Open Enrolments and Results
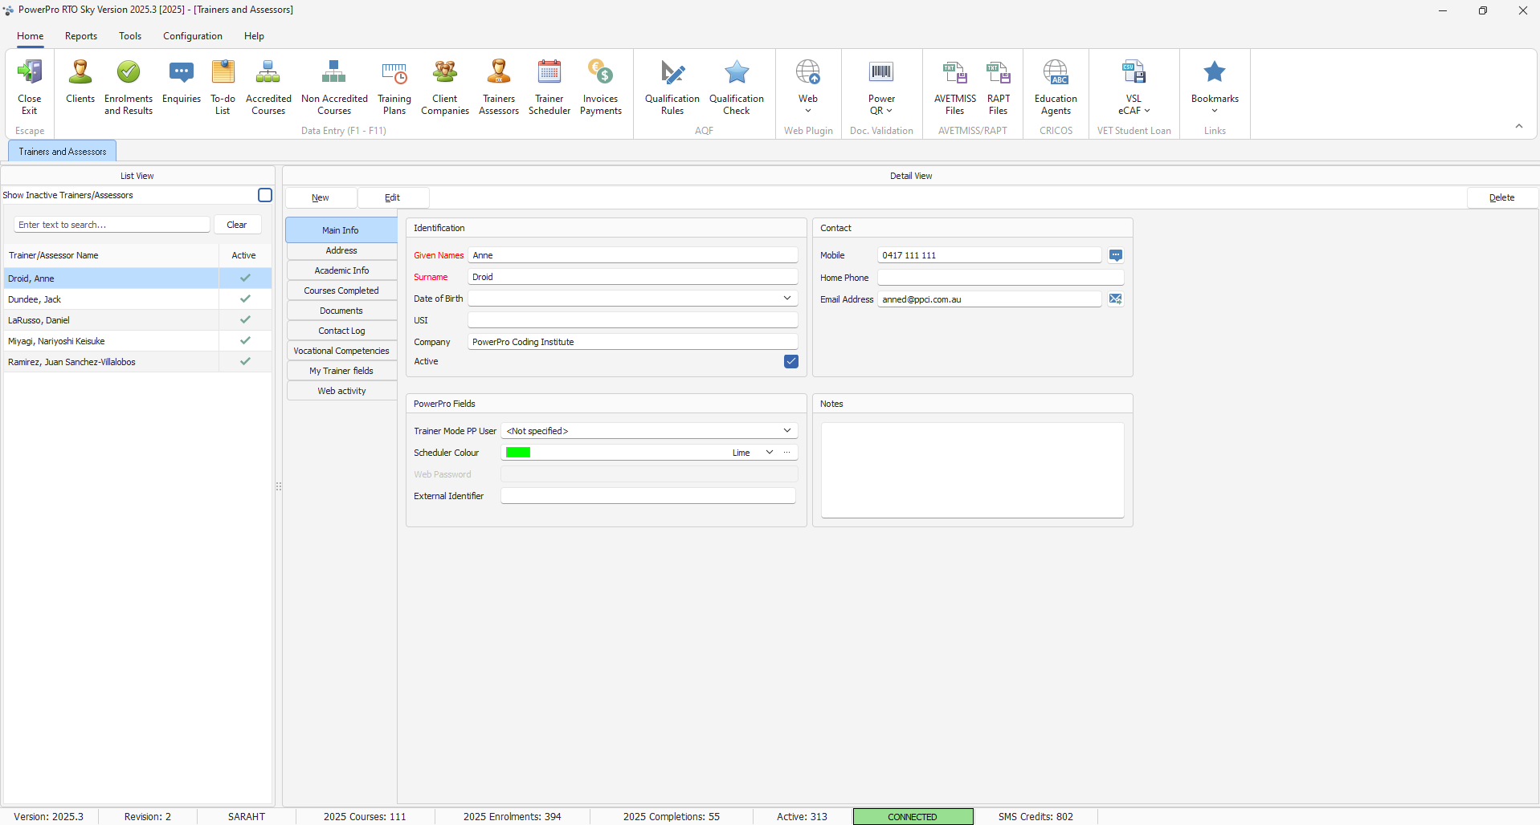Image resolution: width=1540 pixels, height=825 pixels. 129,87
